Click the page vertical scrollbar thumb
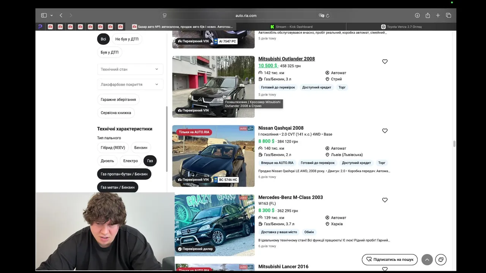486x273 pixels. [454, 144]
